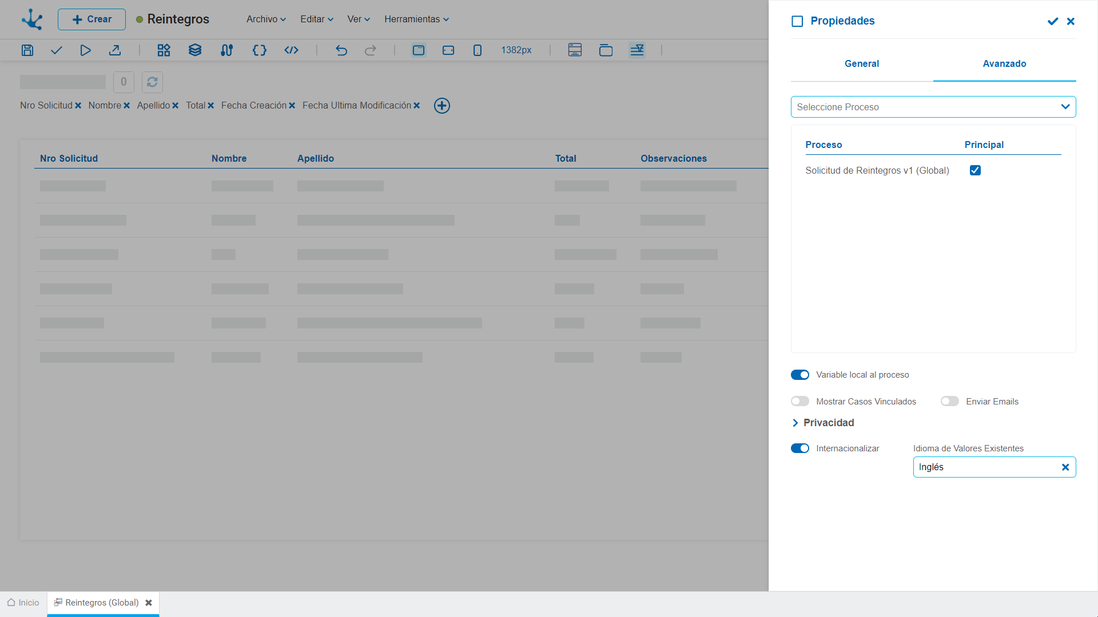This screenshot has height=617, width=1098.
Task: Open the layers stack toolbar icon
Action: (x=195, y=50)
